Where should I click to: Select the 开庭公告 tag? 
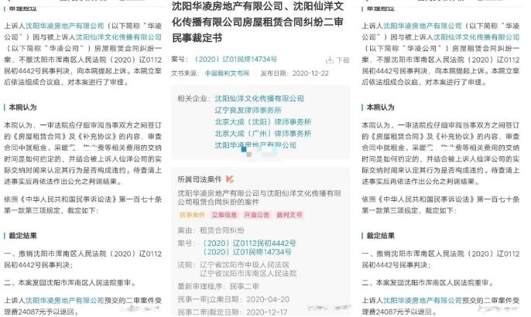[257, 215]
